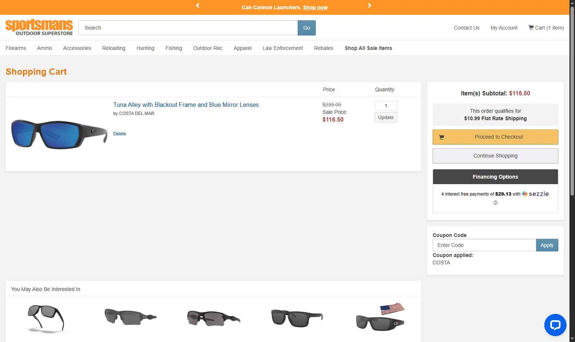Apply the coupon code
575x342 pixels.
(547, 245)
